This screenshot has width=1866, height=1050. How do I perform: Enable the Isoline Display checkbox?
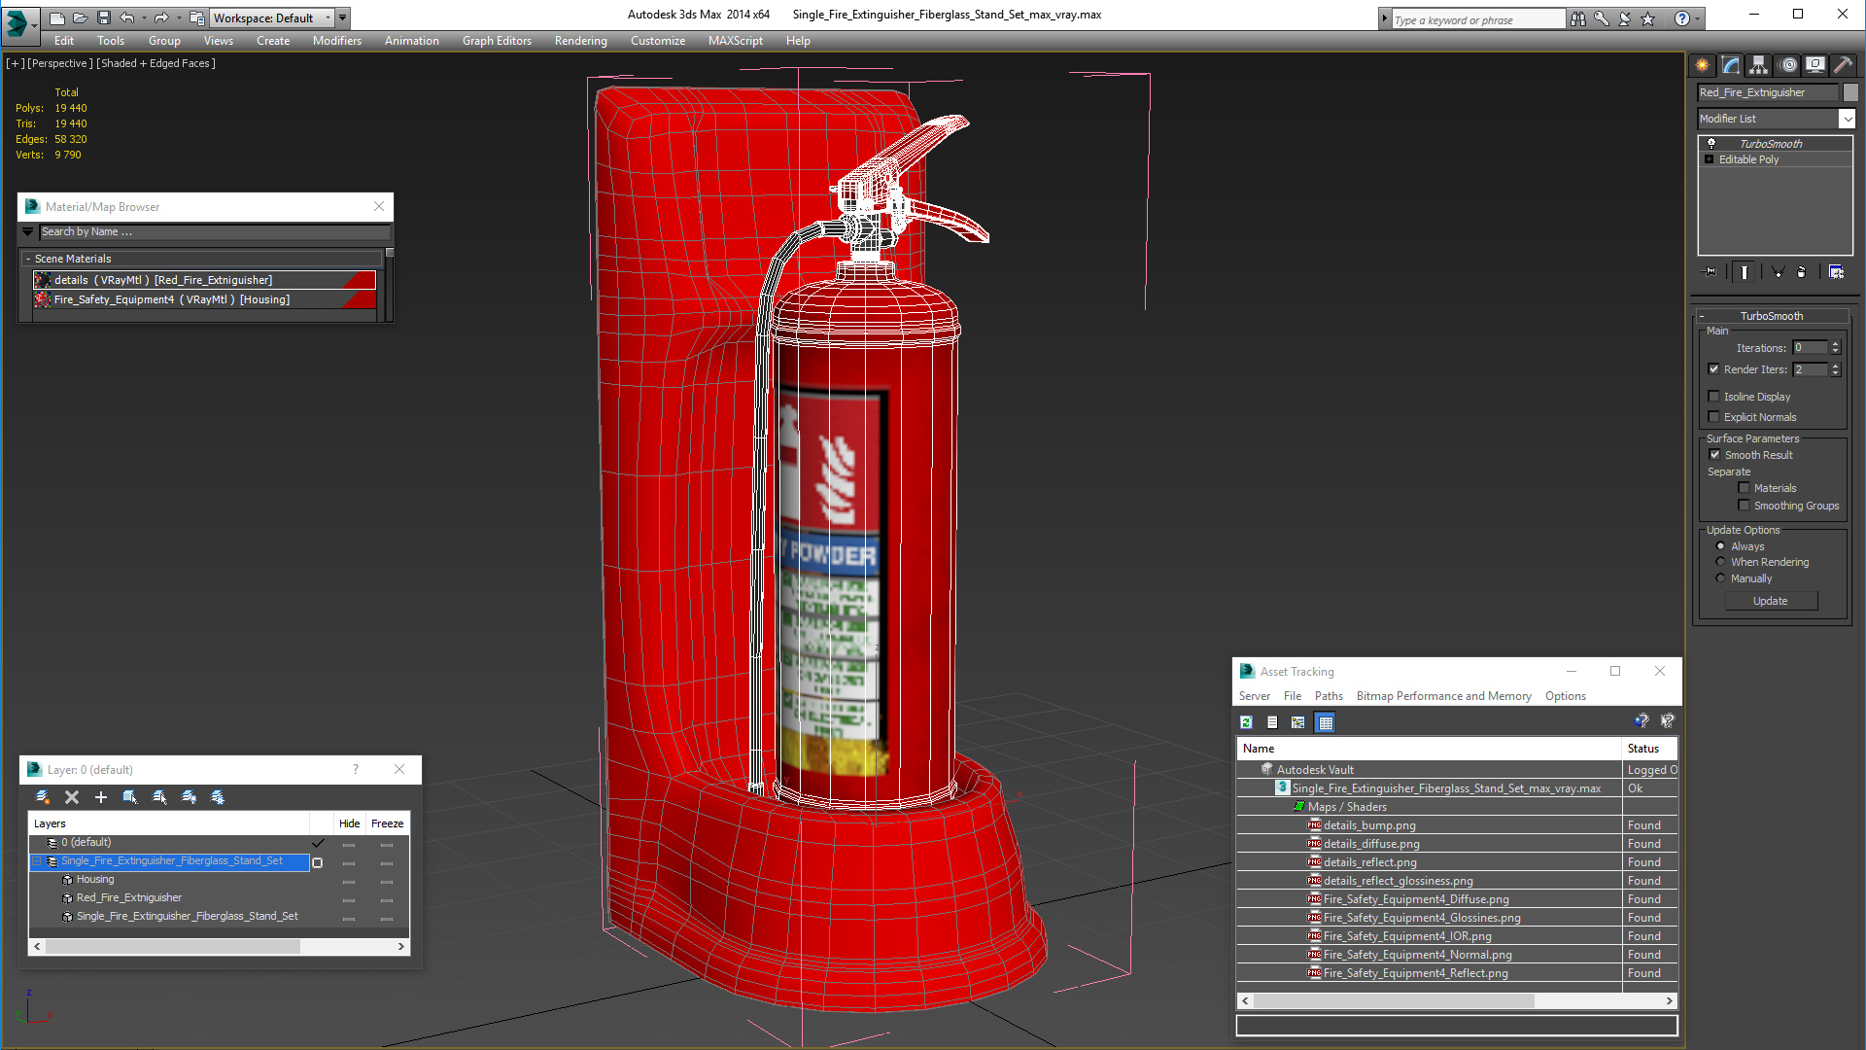point(1714,397)
